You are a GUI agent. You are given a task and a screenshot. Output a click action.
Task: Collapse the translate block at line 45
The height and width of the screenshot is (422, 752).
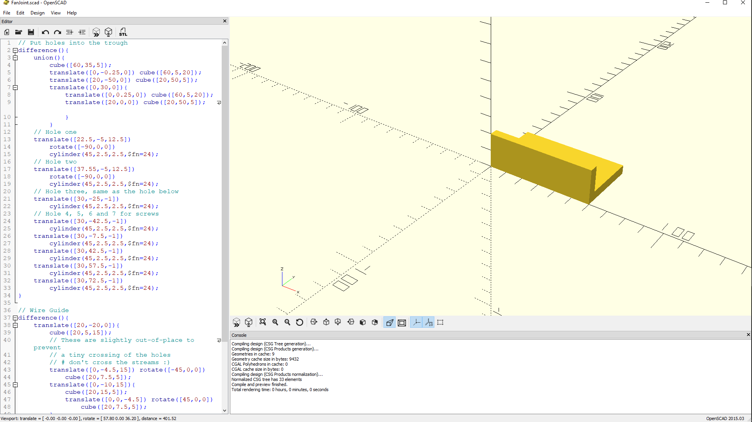click(15, 385)
